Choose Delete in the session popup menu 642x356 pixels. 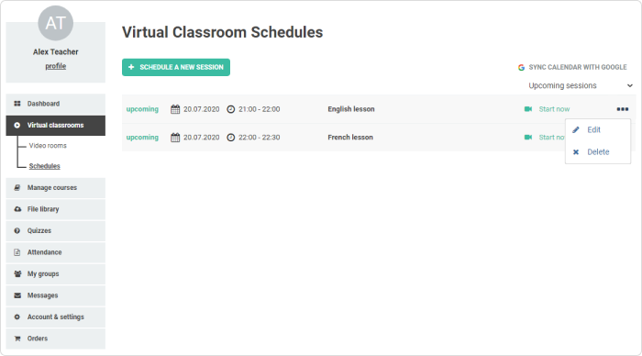pos(598,152)
